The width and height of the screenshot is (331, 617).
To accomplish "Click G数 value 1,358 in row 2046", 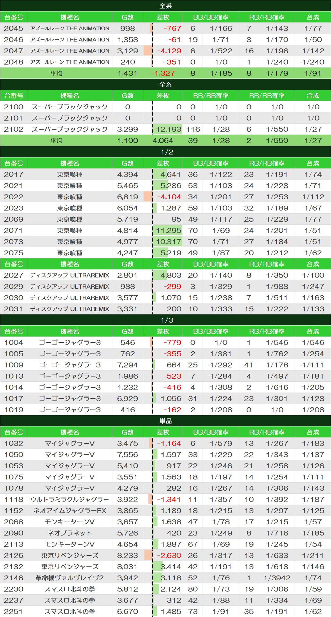I will tap(127, 40).
